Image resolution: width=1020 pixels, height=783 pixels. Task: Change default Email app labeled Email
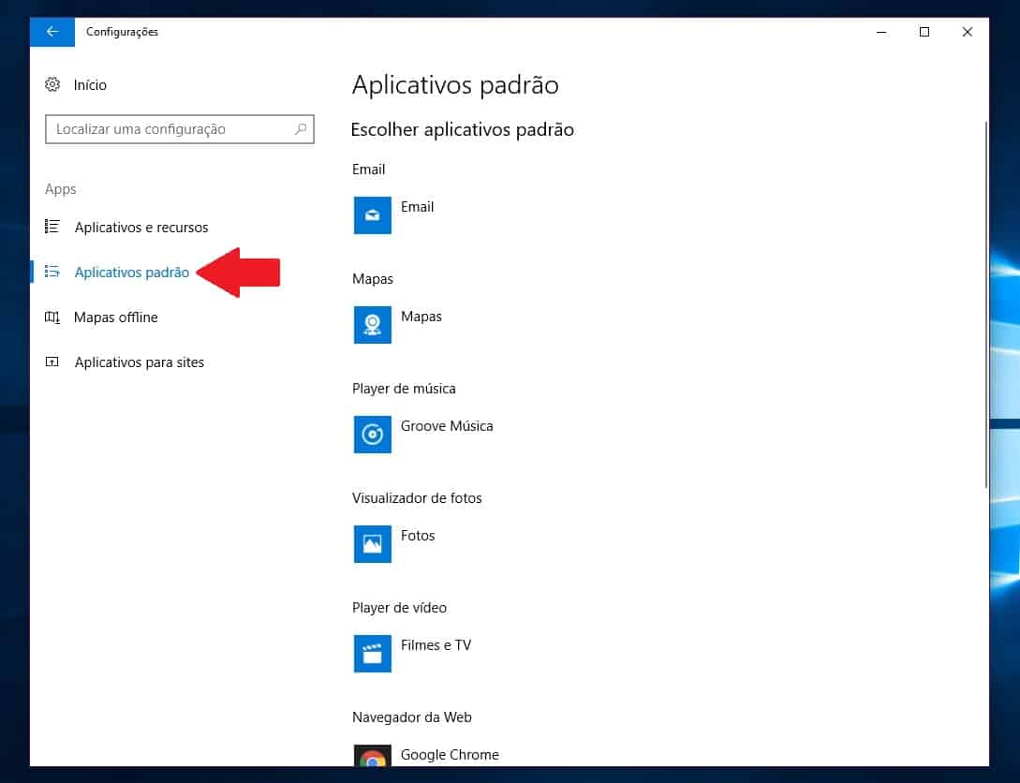(x=417, y=207)
